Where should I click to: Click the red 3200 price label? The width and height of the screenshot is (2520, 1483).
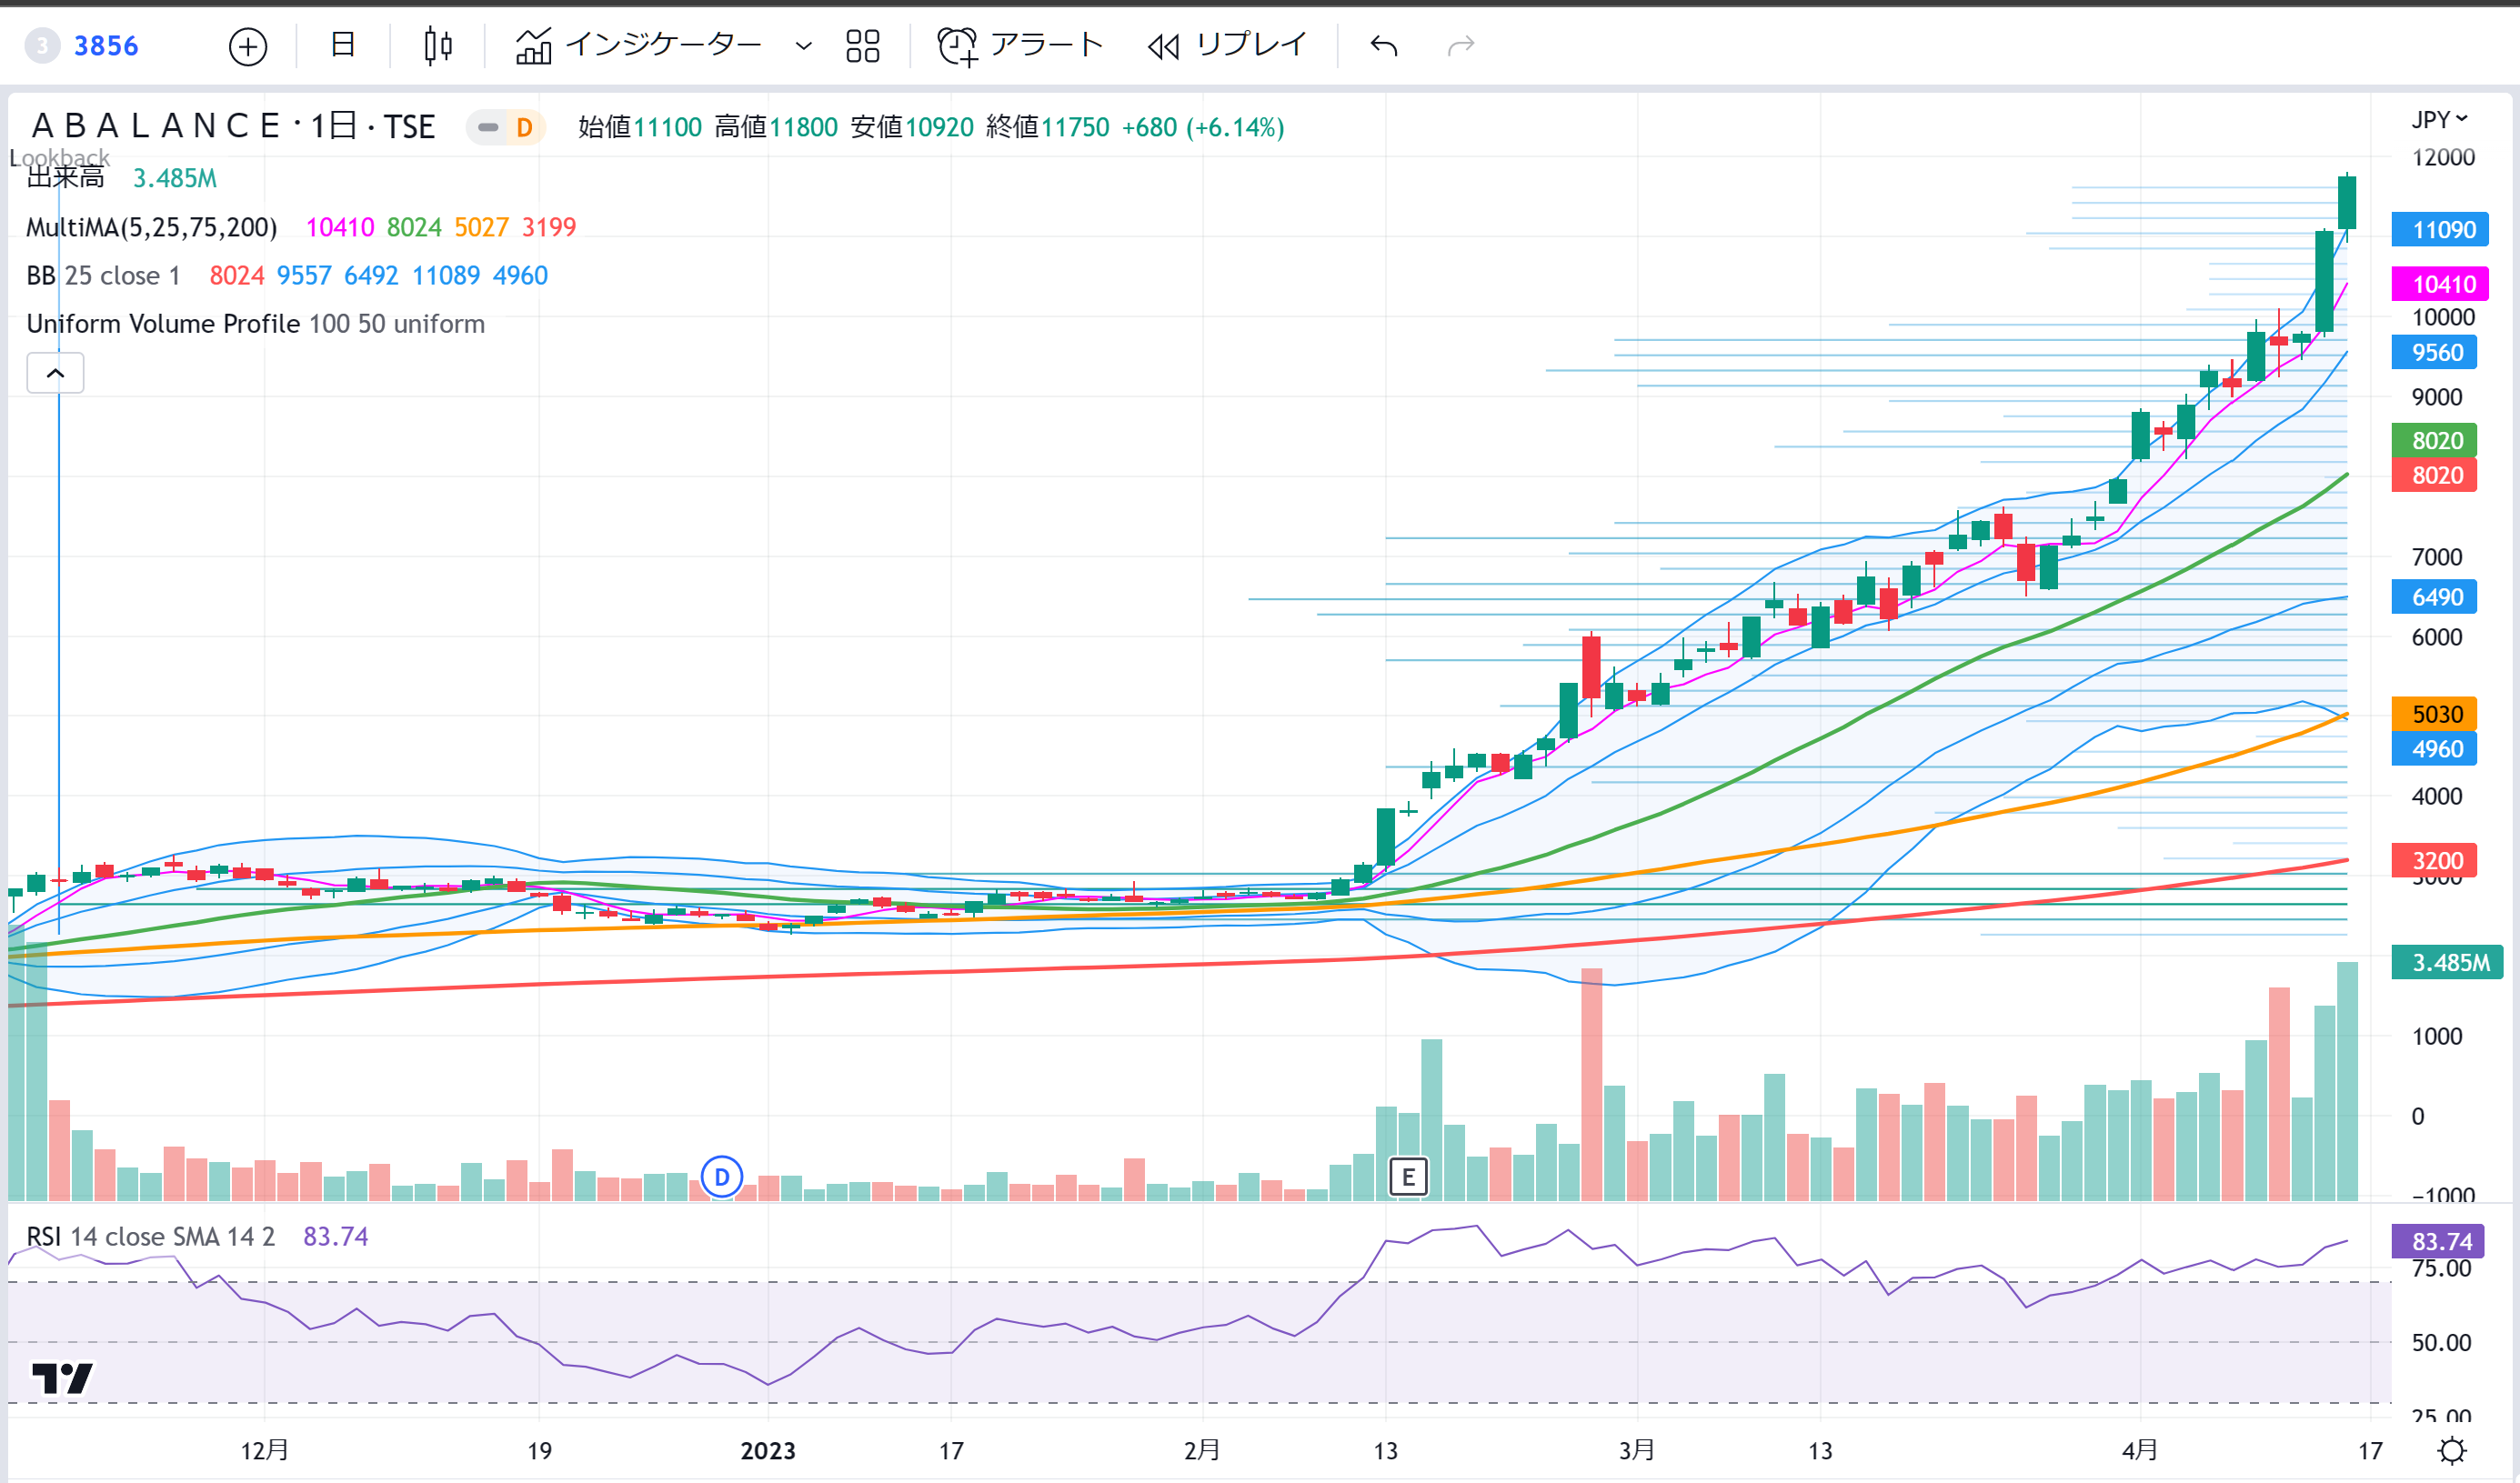(x=2434, y=861)
